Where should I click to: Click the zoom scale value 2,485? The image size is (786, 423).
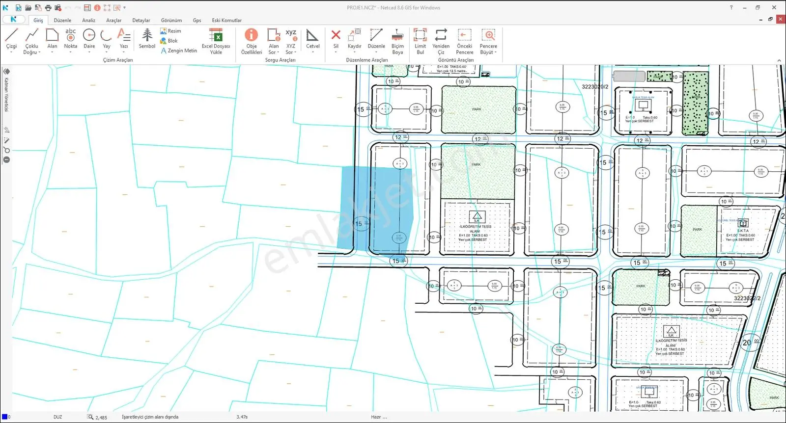pyautogui.click(x=101, y=418)
